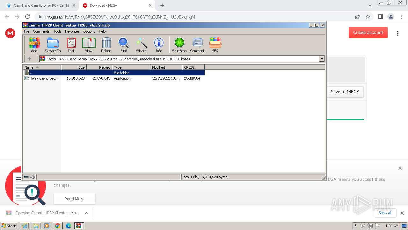Click the Read More button
408x230 pixels.
pos(74,199)
